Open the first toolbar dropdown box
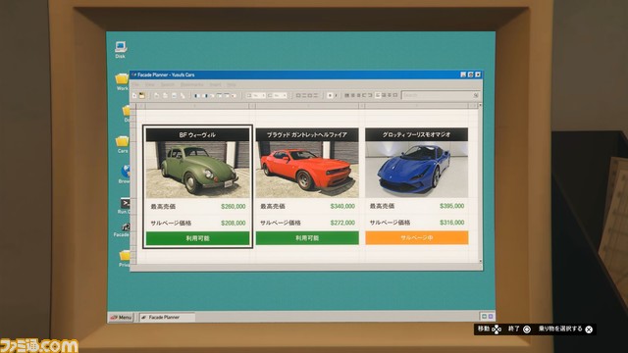This screenshot has height=353, width=628. pos(255,96)
